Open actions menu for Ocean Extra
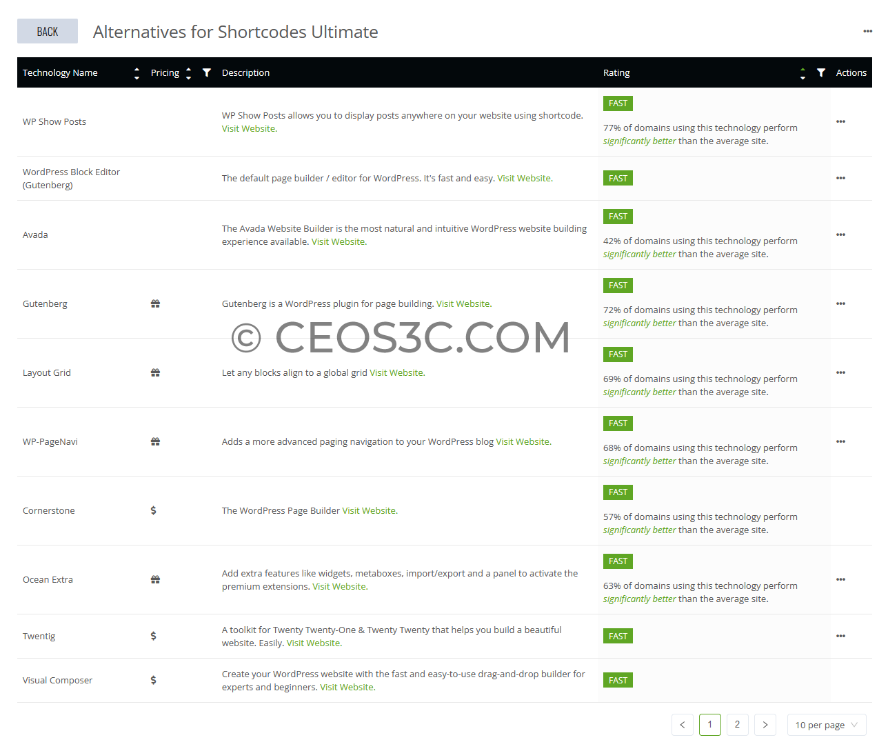Viewport: 888px width, 751px height. (840, 579)
